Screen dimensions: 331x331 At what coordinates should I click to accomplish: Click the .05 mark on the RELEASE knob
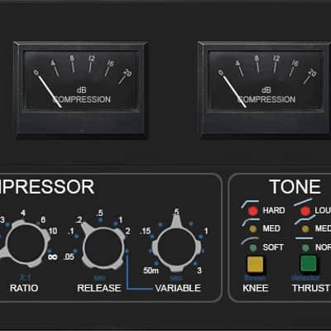tap(69, 257)
